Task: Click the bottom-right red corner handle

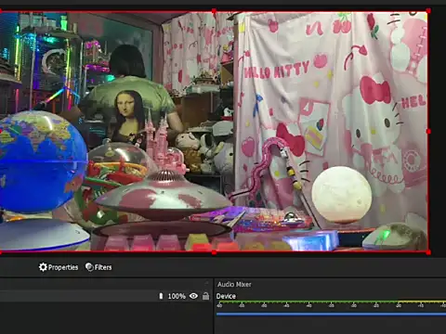Action: pyautogui.click(x=428, y=252)
